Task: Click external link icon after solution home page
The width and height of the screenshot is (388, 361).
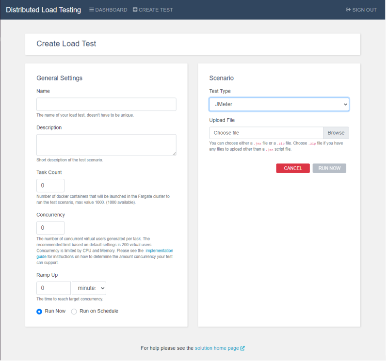Action: 242,348
